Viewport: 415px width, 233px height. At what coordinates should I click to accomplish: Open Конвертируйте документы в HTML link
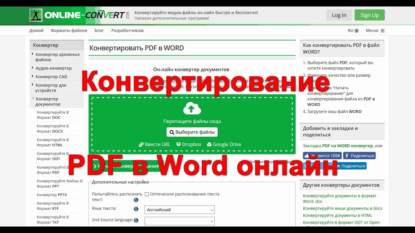(x=338, y=215)
